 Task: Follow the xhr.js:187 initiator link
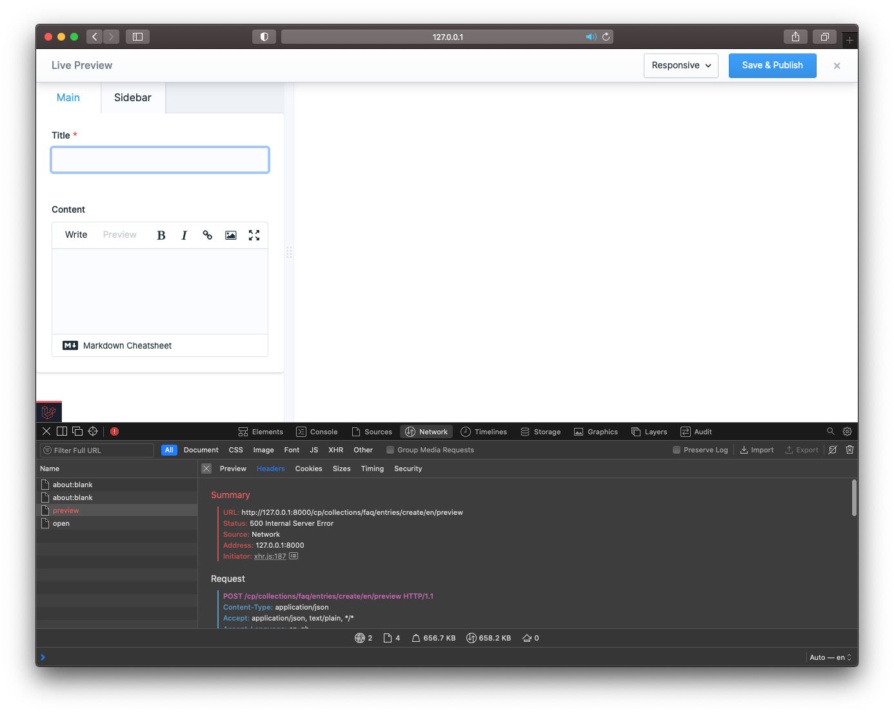coord(270,556)
